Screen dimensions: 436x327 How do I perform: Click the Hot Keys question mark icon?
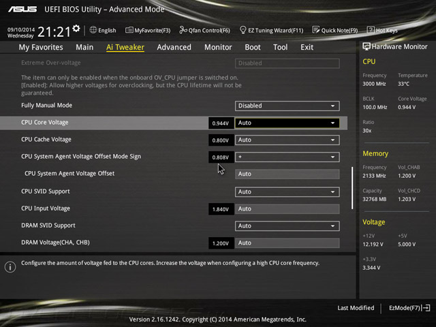371,30
